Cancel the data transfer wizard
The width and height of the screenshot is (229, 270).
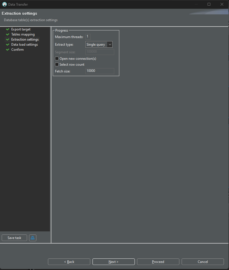[x=203, y=262]
